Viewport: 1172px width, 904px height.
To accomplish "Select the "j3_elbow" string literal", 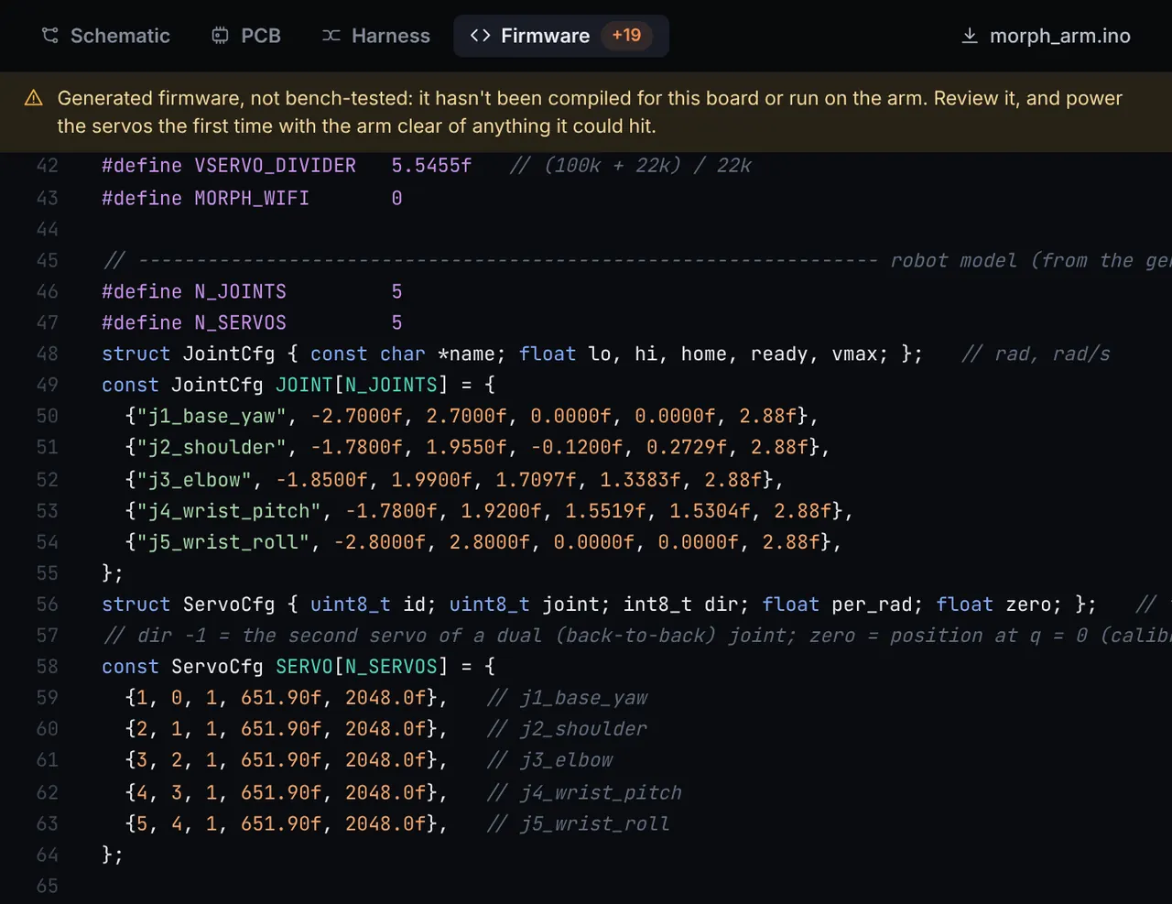I will point(194,479).
